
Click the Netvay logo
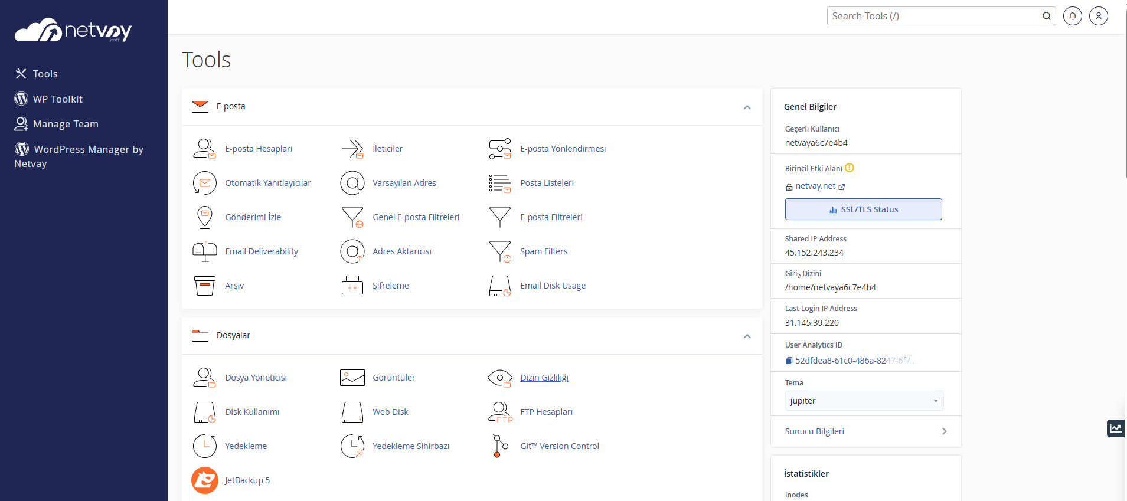click(x=73, y=30)
